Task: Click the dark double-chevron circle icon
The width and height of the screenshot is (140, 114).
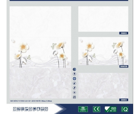Action: coord(74,69)
